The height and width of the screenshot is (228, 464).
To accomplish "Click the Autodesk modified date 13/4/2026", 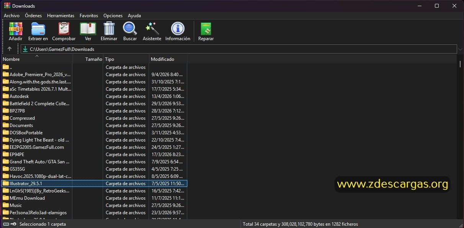I will 168,96.
